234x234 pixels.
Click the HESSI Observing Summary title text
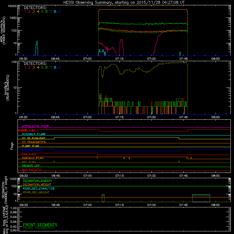click(x=124, y=3)
